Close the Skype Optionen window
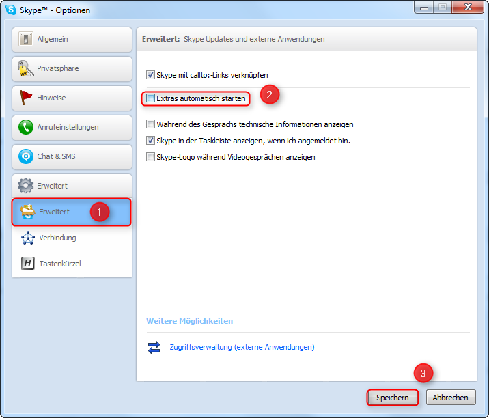Image resolution: width=489 pixels, height=418 pixels. (468, 8)
